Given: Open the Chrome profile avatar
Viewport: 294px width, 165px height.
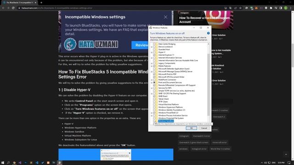Looking at the screenshot, I should [x=286, y=8].
